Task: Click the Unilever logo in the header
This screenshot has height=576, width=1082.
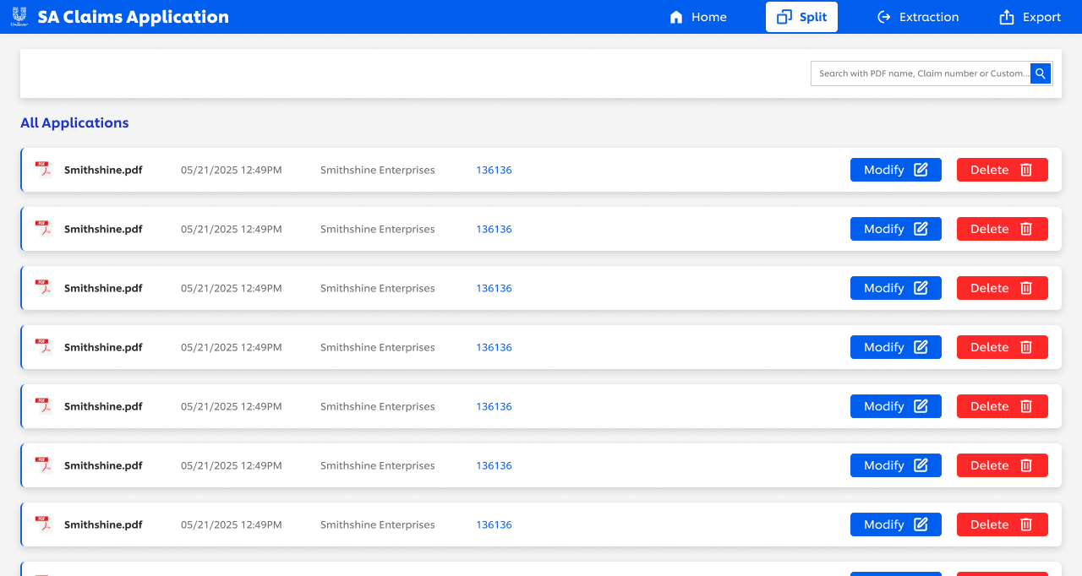Action: 19,17
